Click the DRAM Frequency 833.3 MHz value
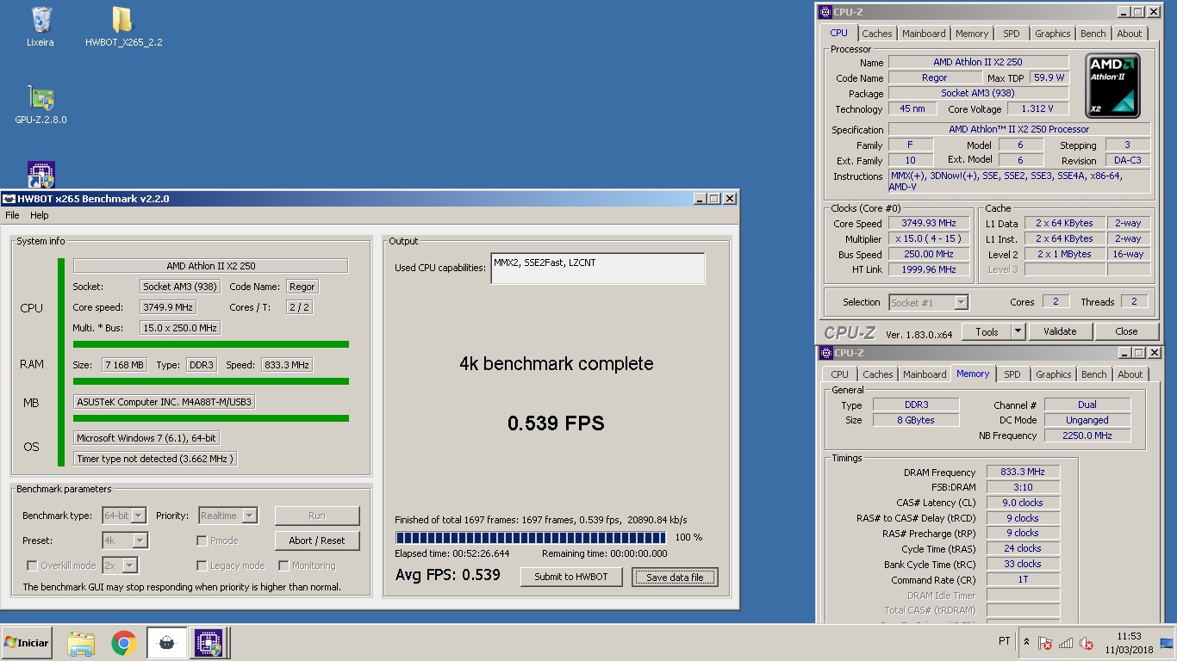Viewport: 1177px width, 661px height. tap(1023, 472)
